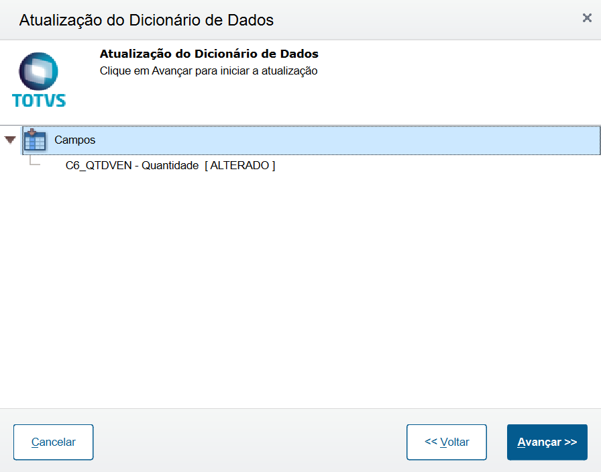Click the highlighted Campos row's empty right side
This screenshot has height=472, width=601.
point(402,140)
